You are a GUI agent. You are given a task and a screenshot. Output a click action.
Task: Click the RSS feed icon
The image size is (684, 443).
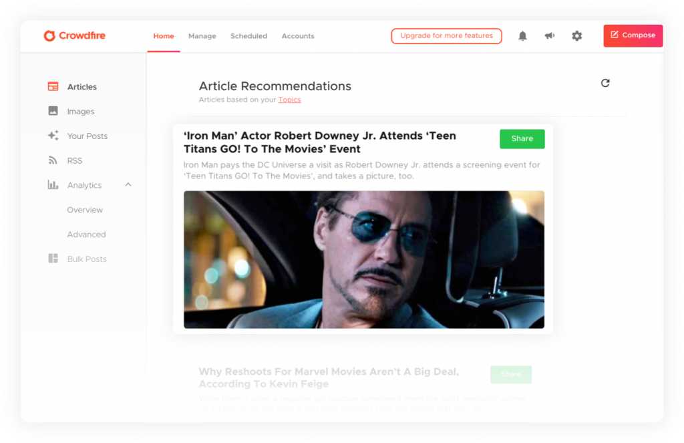click(53, 160)
